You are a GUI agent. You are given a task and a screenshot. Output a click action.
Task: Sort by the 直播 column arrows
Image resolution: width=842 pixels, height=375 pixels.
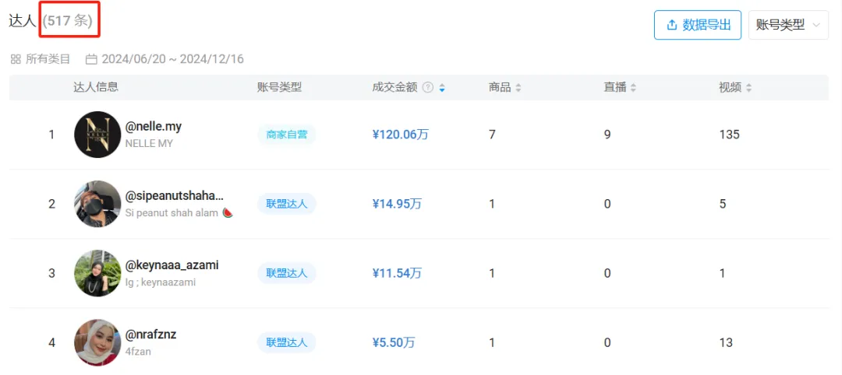click(633, 88)
